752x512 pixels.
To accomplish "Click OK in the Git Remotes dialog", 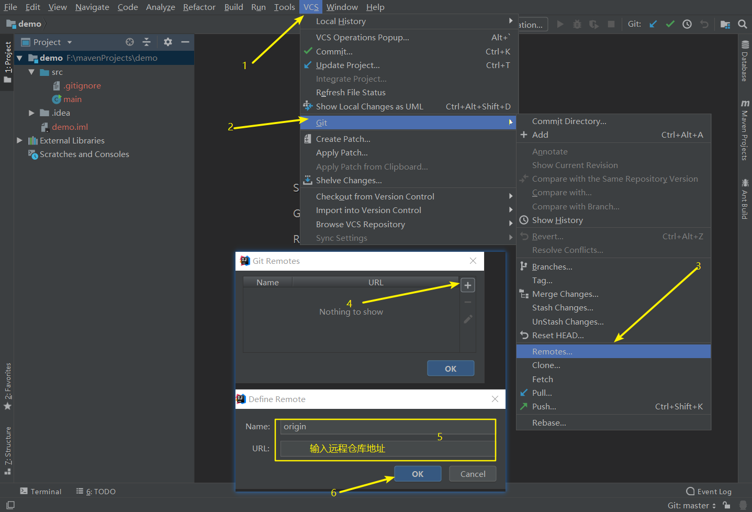I will (x=451, y=369).
